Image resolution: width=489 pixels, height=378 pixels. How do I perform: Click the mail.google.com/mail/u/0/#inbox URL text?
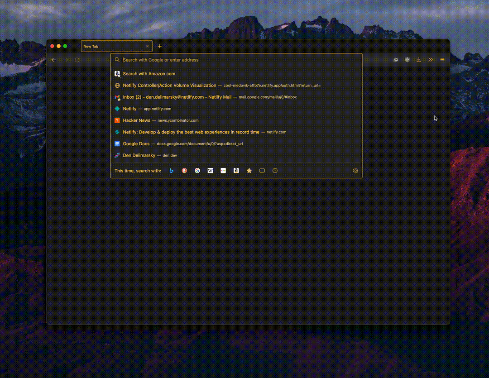click(268, 97)
